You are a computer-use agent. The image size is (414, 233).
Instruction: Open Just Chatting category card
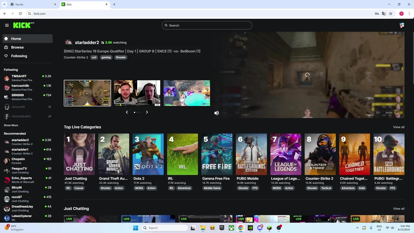(x=79, y=154)
